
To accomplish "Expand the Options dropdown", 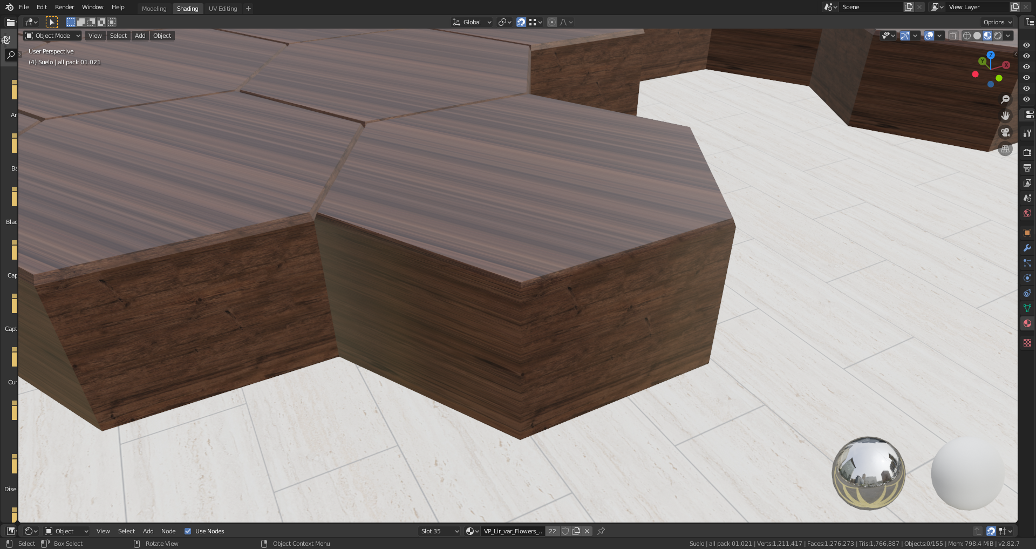I will tap(998, 22).
